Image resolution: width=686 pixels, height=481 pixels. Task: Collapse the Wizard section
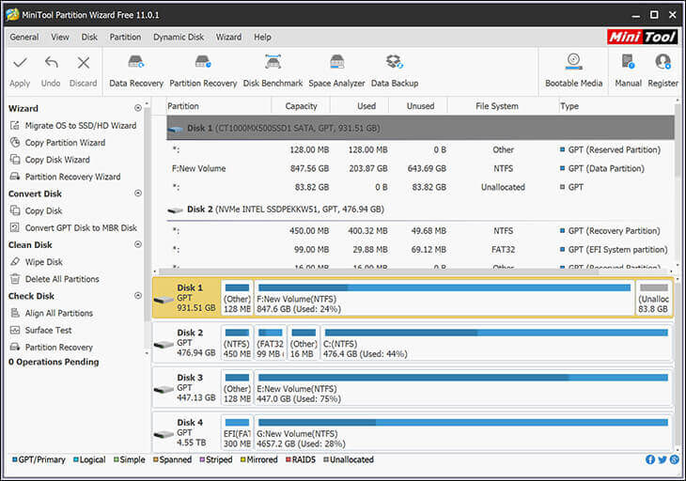pyautogui.click(x=138, y=108)
